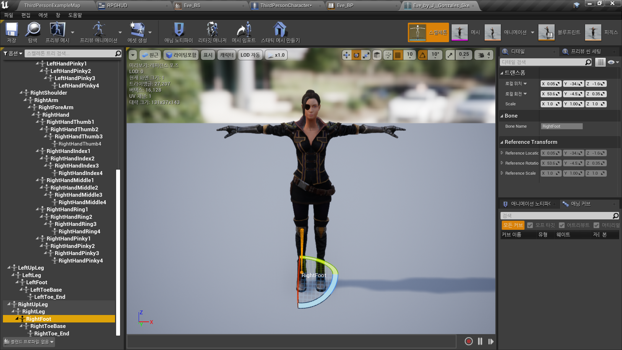This screenshot has width=622, height=350.
Task: Click the record animation button
Action: (468, 341)
